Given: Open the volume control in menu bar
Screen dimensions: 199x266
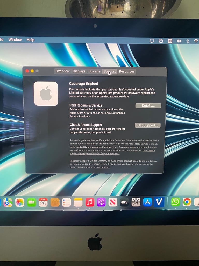Looking at the screenshot, I should tap(179, 41).
